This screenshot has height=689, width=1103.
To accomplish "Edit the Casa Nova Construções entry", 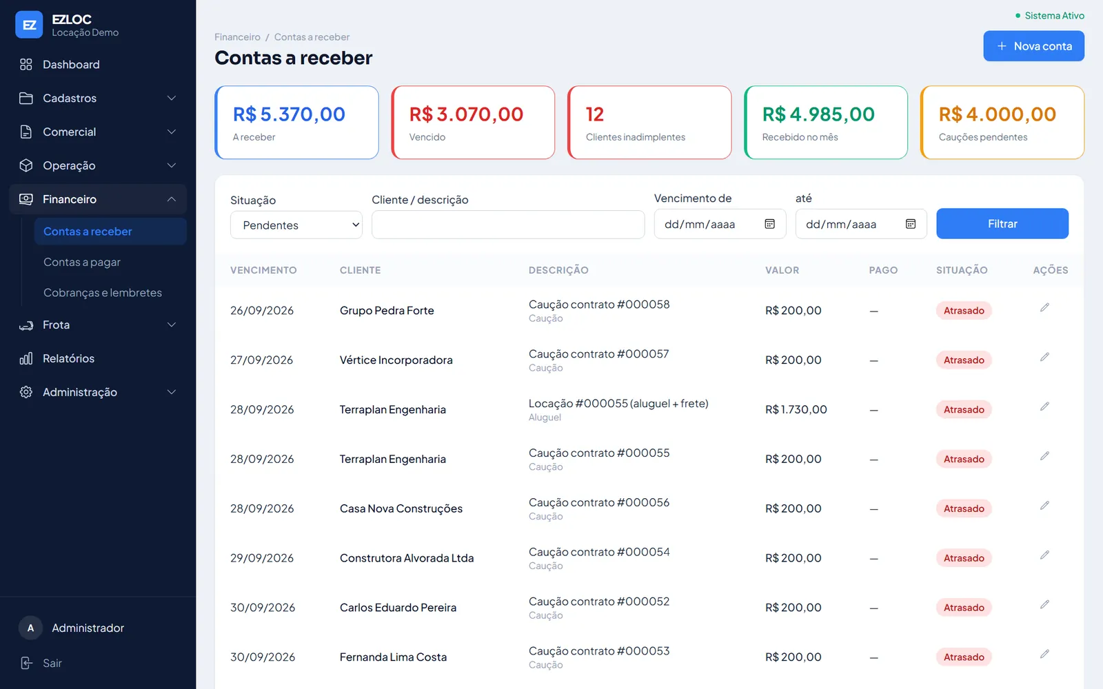I will 1044,506.
